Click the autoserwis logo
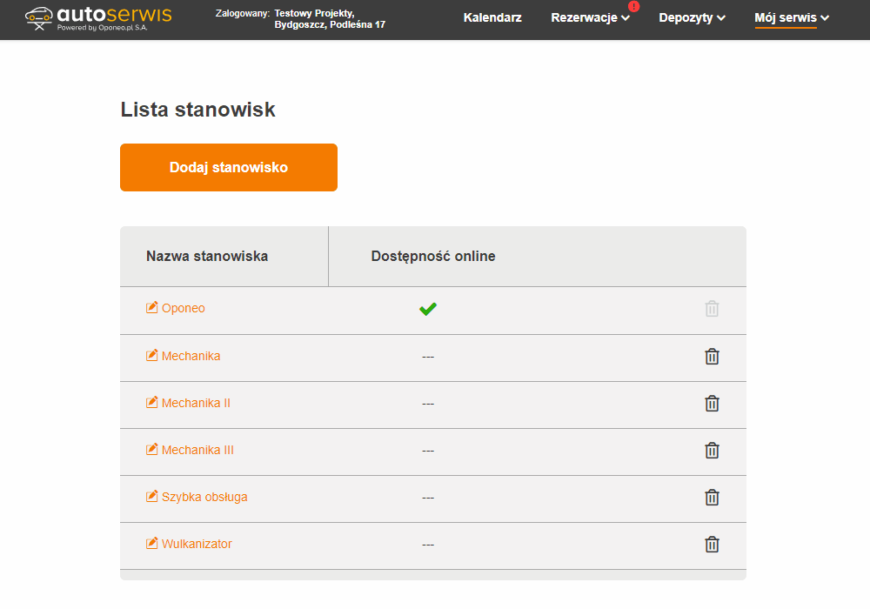The image size is (870, 609). [99, 19]
